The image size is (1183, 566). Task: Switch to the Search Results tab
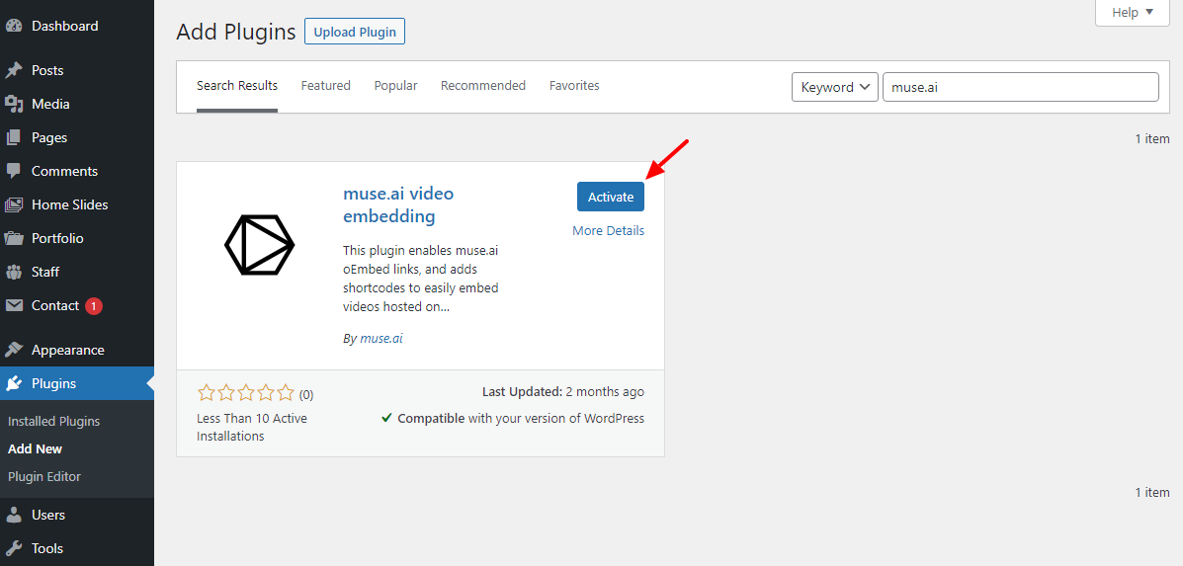pyautogui.click(x=237, y=86)
